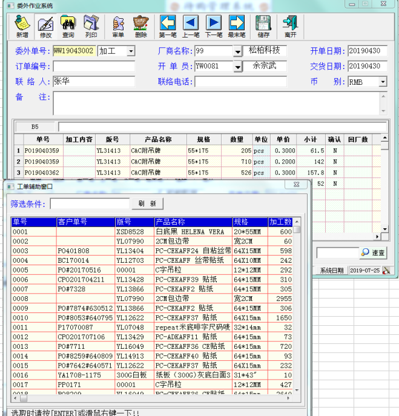Viewport: 399px width, 416px height.
Task: Select row 0008 in the helper list
Action: click(152, 299)
